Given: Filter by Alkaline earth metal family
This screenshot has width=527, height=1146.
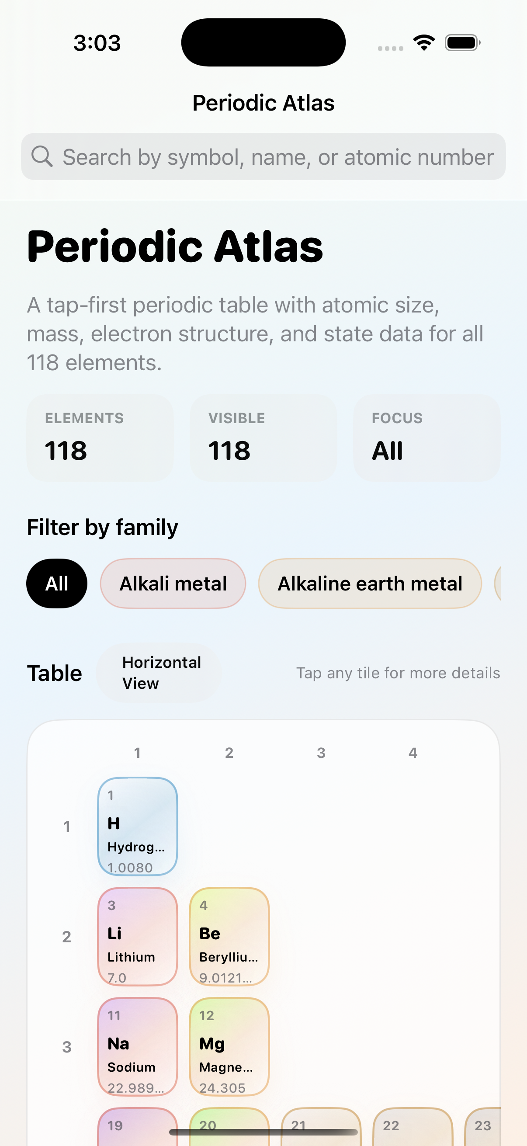Looking at the screenshot, I should 370,583.
